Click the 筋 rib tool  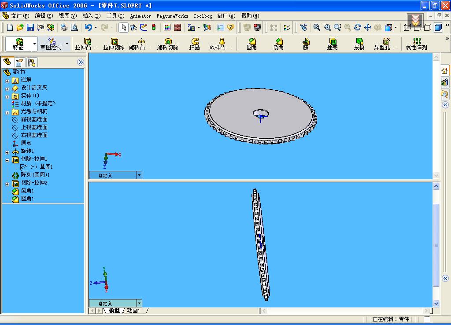(306, 44)
